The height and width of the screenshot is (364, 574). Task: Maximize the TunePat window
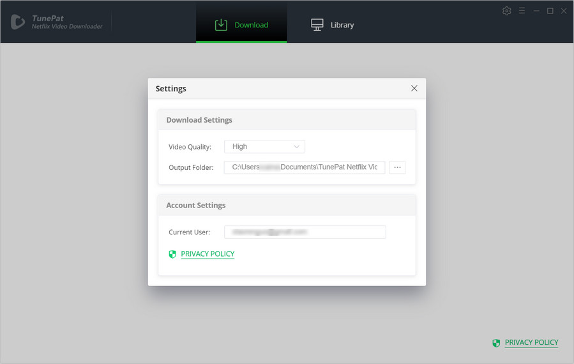[550, 11]
